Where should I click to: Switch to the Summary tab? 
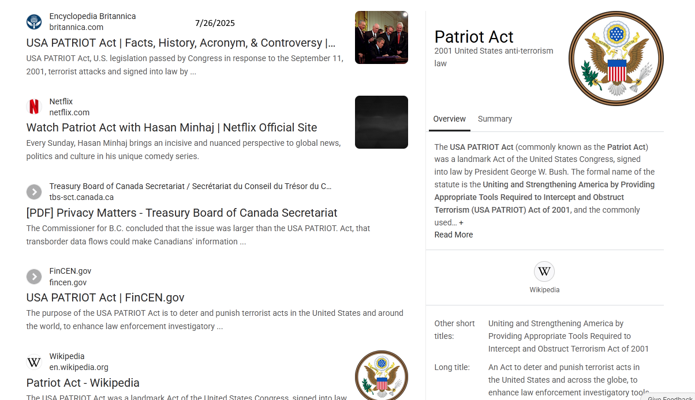495,119
